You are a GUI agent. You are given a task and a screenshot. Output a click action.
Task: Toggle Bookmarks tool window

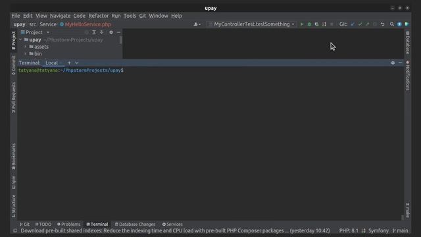click(x=13, y=157)
